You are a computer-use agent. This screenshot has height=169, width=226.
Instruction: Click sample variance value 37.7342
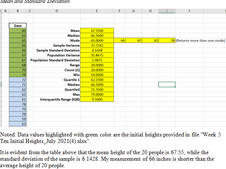coord(97,46)
